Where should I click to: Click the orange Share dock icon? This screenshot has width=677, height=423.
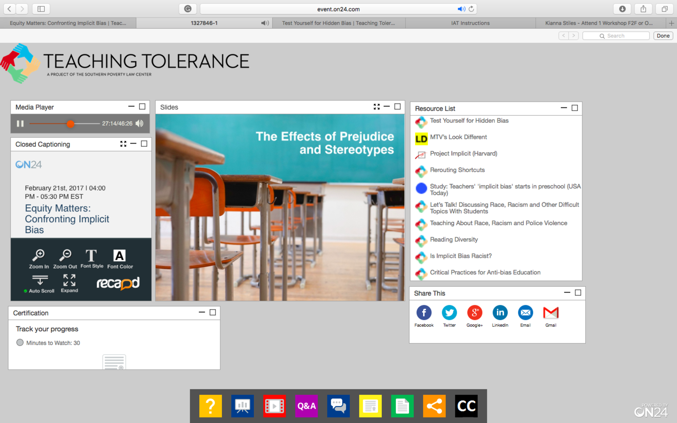[434, 405]
